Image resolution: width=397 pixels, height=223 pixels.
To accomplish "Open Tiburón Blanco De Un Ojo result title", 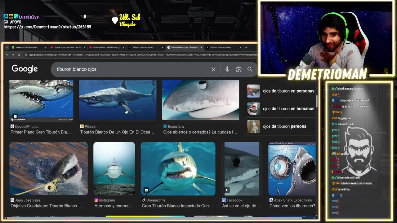I will 117,132.
